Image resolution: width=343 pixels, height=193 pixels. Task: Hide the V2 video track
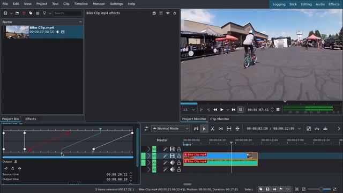tap(172, 149)
